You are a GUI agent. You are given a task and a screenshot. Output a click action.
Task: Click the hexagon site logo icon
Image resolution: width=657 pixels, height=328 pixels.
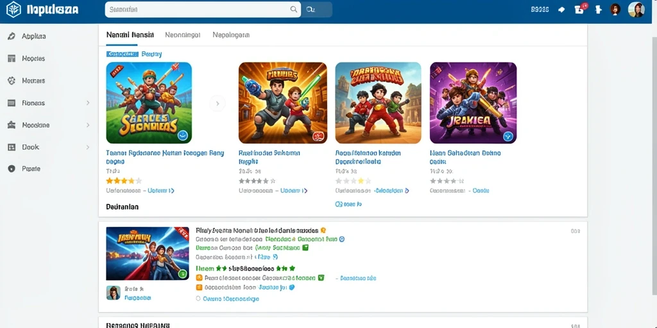13,9
